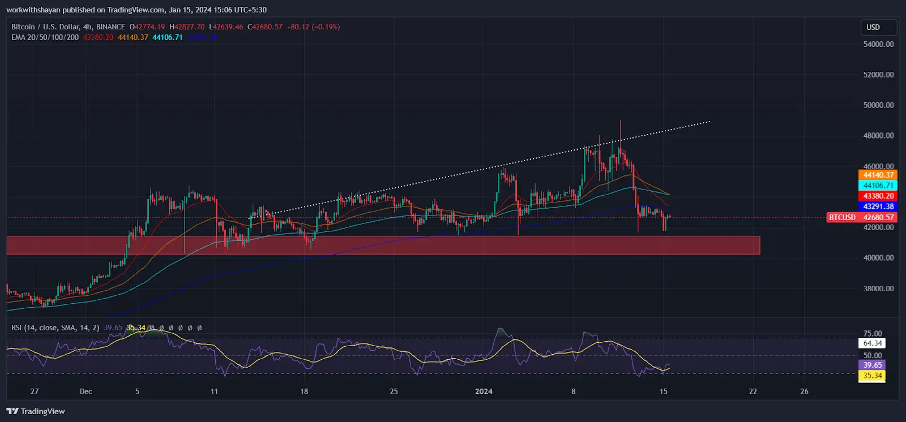
Task: Click the cyan 44106.71 price axis label
Action: point(878,186)
